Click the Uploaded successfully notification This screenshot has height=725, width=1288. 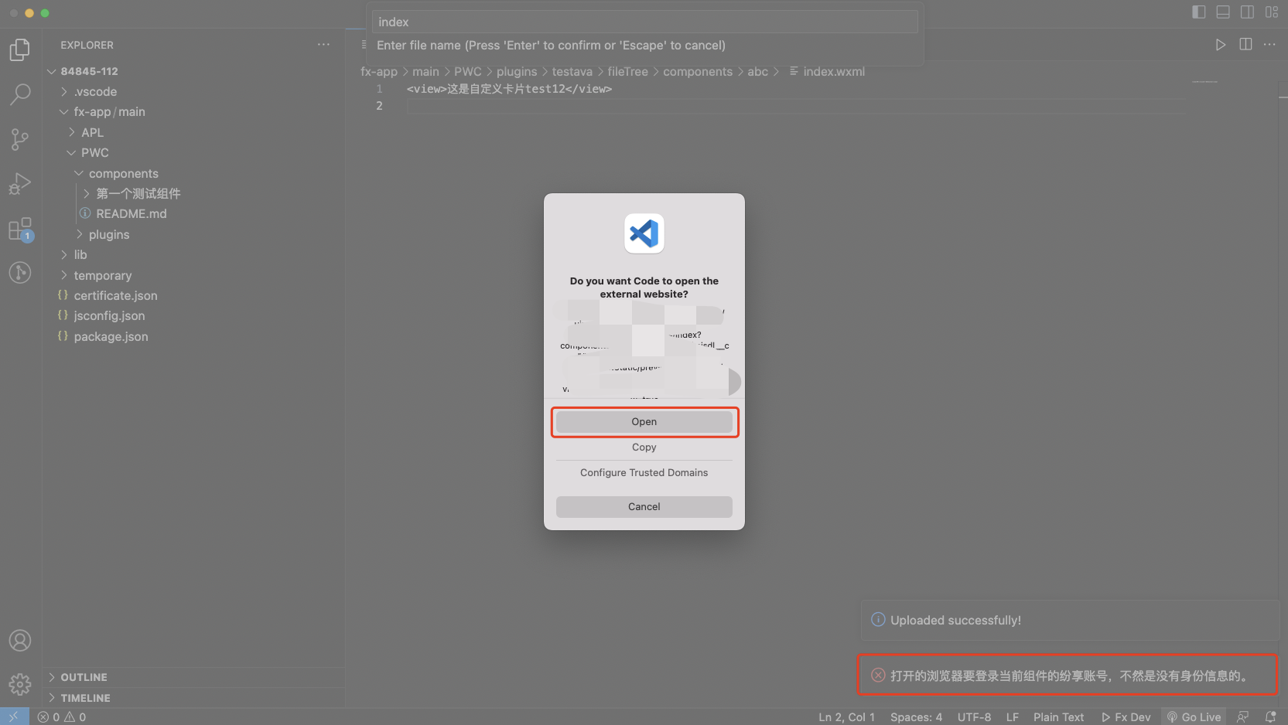(1070, 620)
